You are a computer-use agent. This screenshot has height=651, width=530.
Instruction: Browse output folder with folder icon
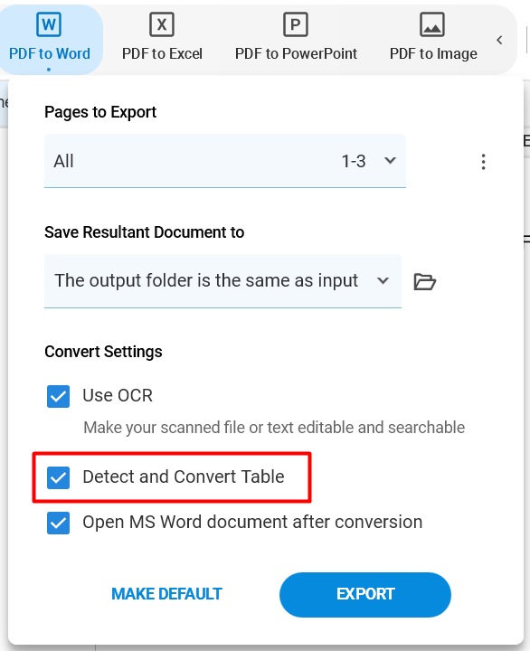pos(424,281)
